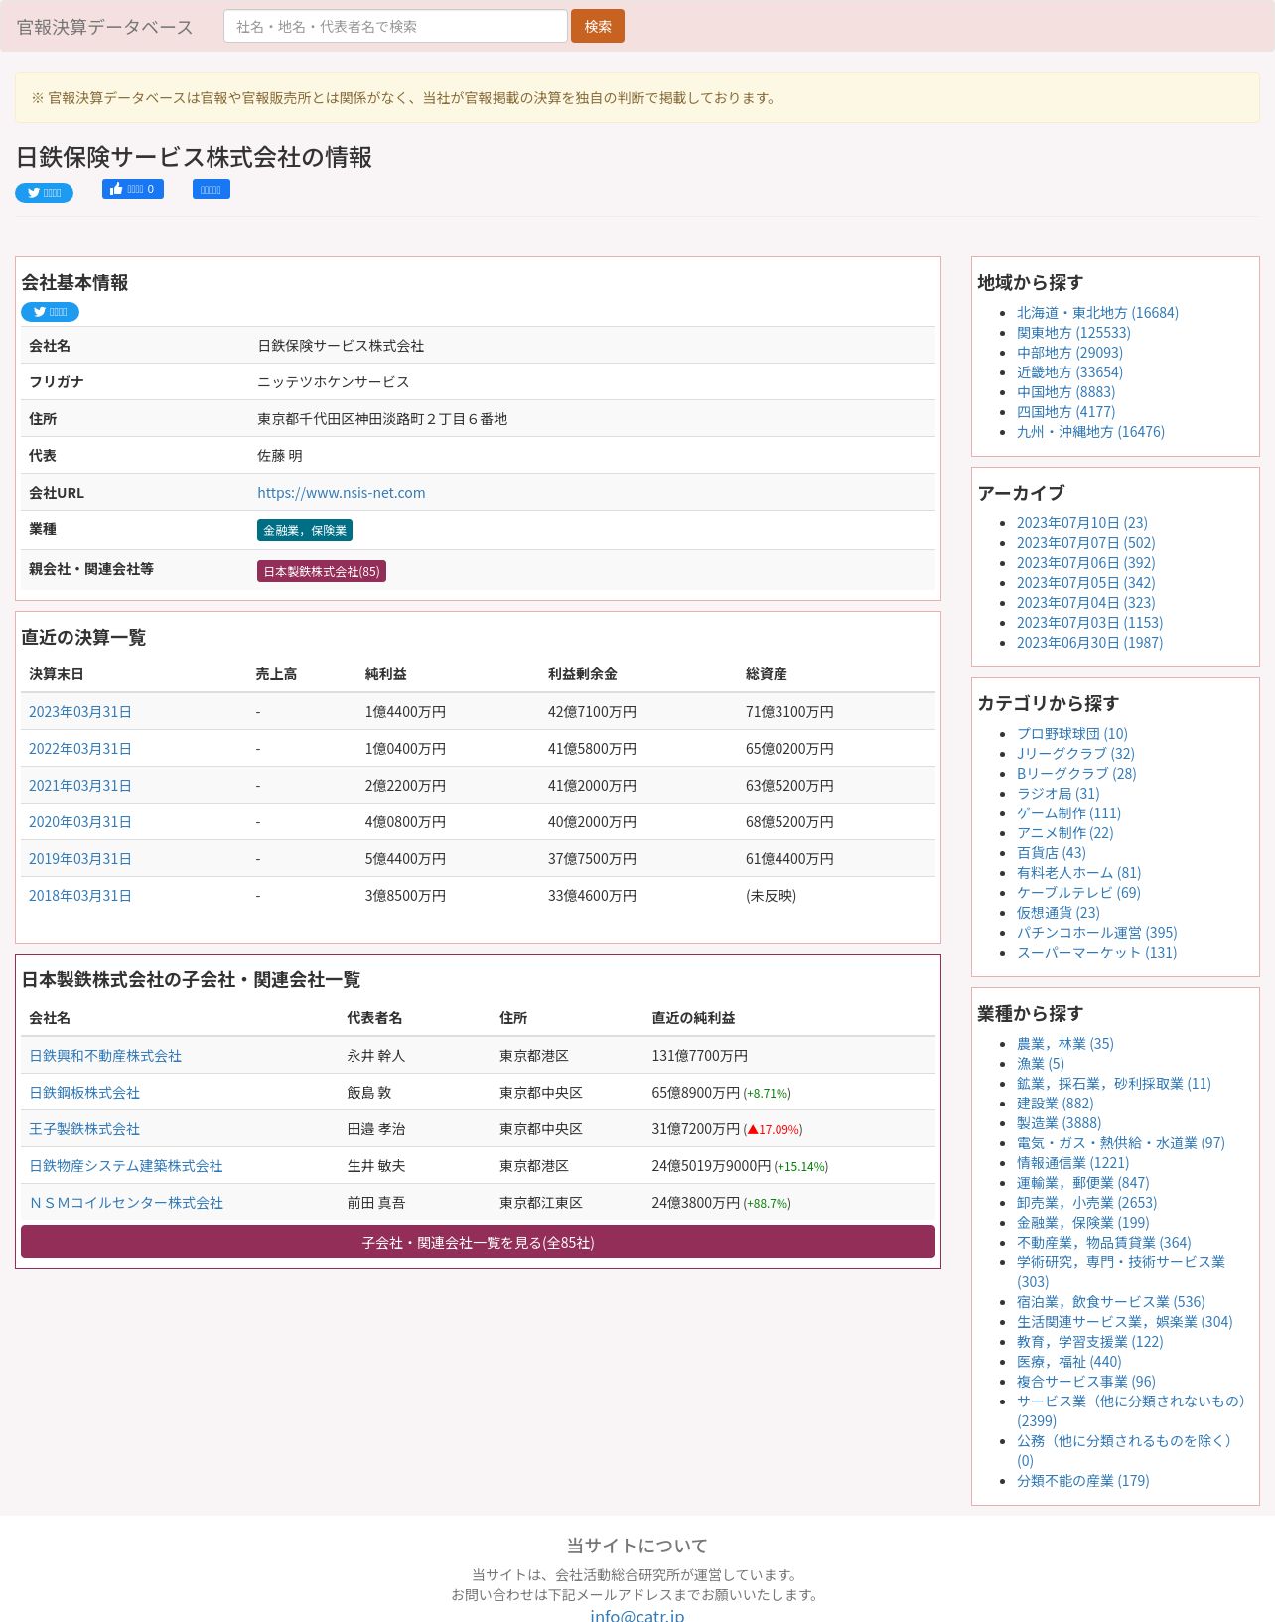Browse 九州・沖縄地方 (16476) region
The image size is (1275, 1622).
tap(1090, 432)
